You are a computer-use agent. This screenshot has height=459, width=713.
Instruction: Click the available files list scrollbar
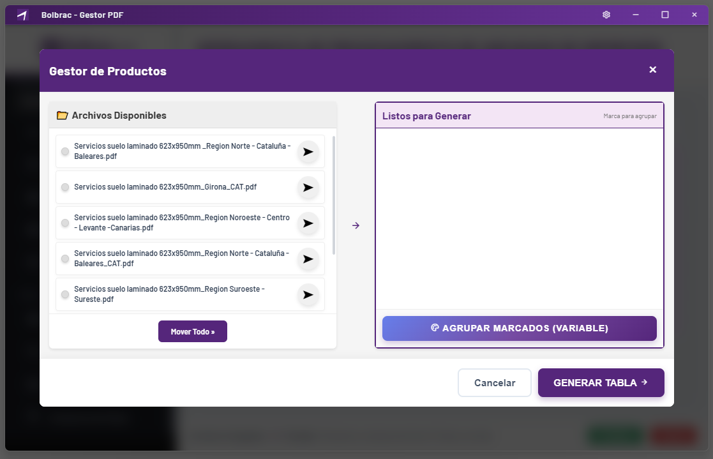click(334, 195)
